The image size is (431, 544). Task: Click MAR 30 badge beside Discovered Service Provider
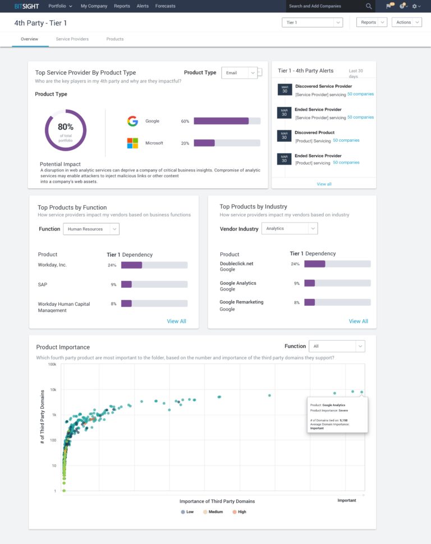[285, 89]
